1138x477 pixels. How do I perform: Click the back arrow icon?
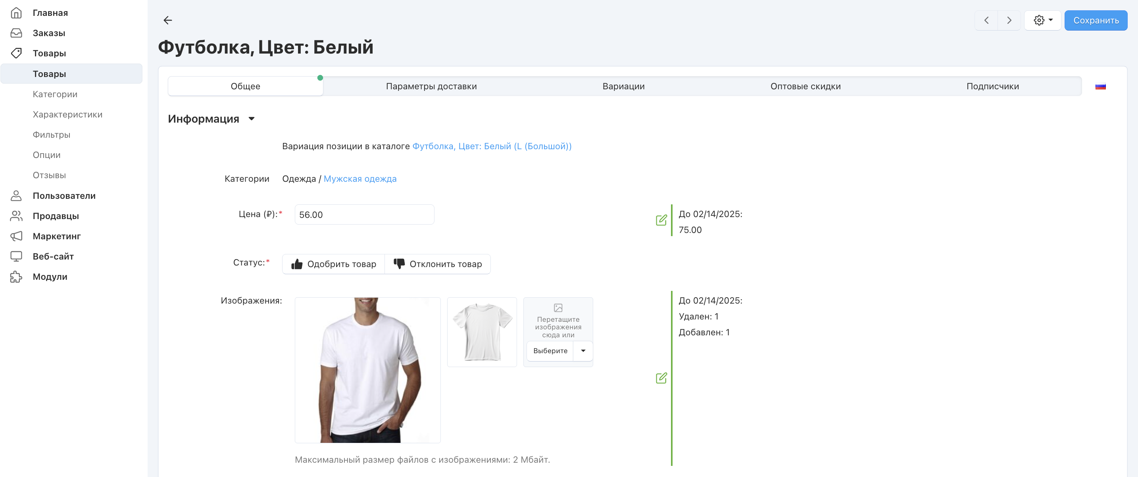[x=167, y=20]
